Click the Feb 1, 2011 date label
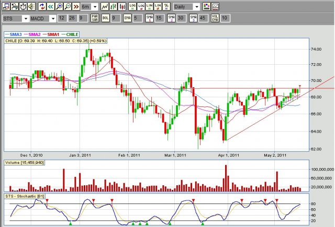The width and height of the screenshot is (335, 227). (129, 155)
